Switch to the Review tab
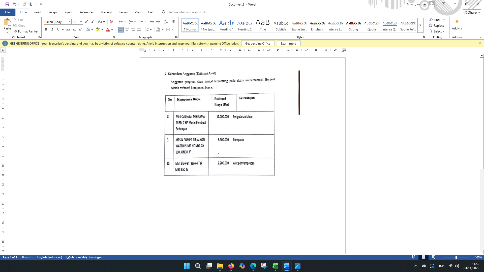Viewport: 484px width, 272px height. coord(123,12)
